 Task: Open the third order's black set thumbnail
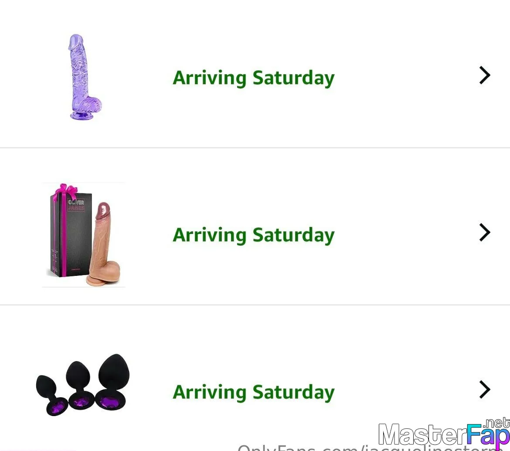tap(83, 385)
